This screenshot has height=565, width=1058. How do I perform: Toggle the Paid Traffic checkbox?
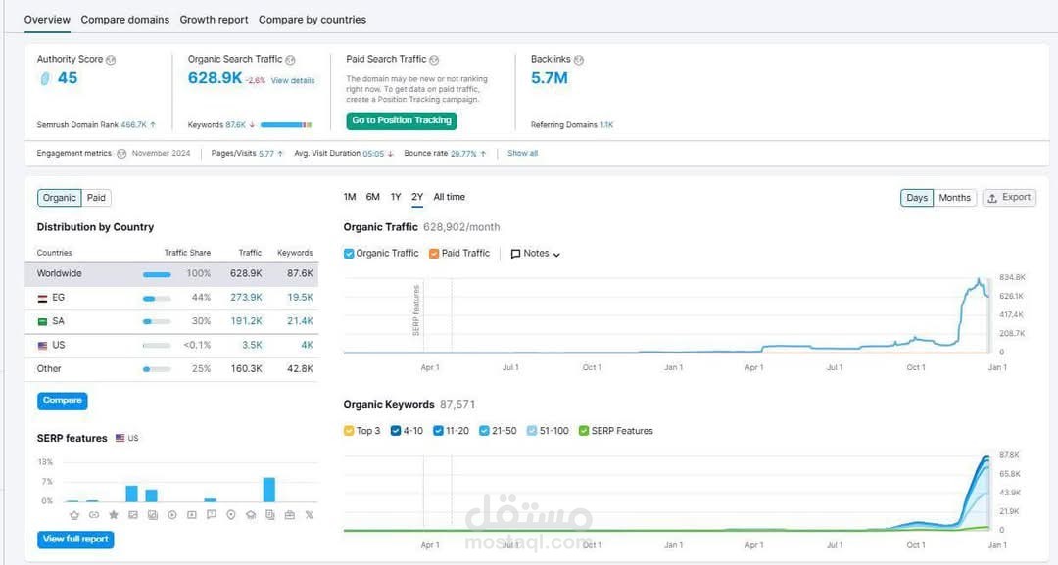(435, 254)
